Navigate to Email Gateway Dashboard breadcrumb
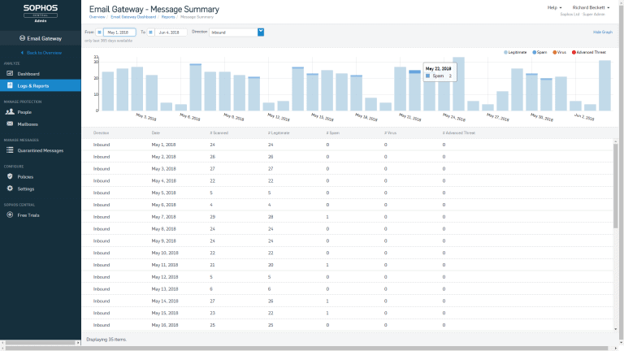The width and height of the screenshot is (624, 351). (133, 16)
